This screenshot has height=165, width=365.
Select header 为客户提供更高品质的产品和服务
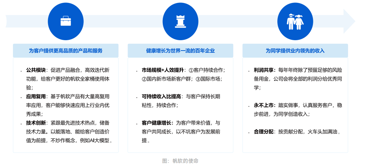coord(66,51)
